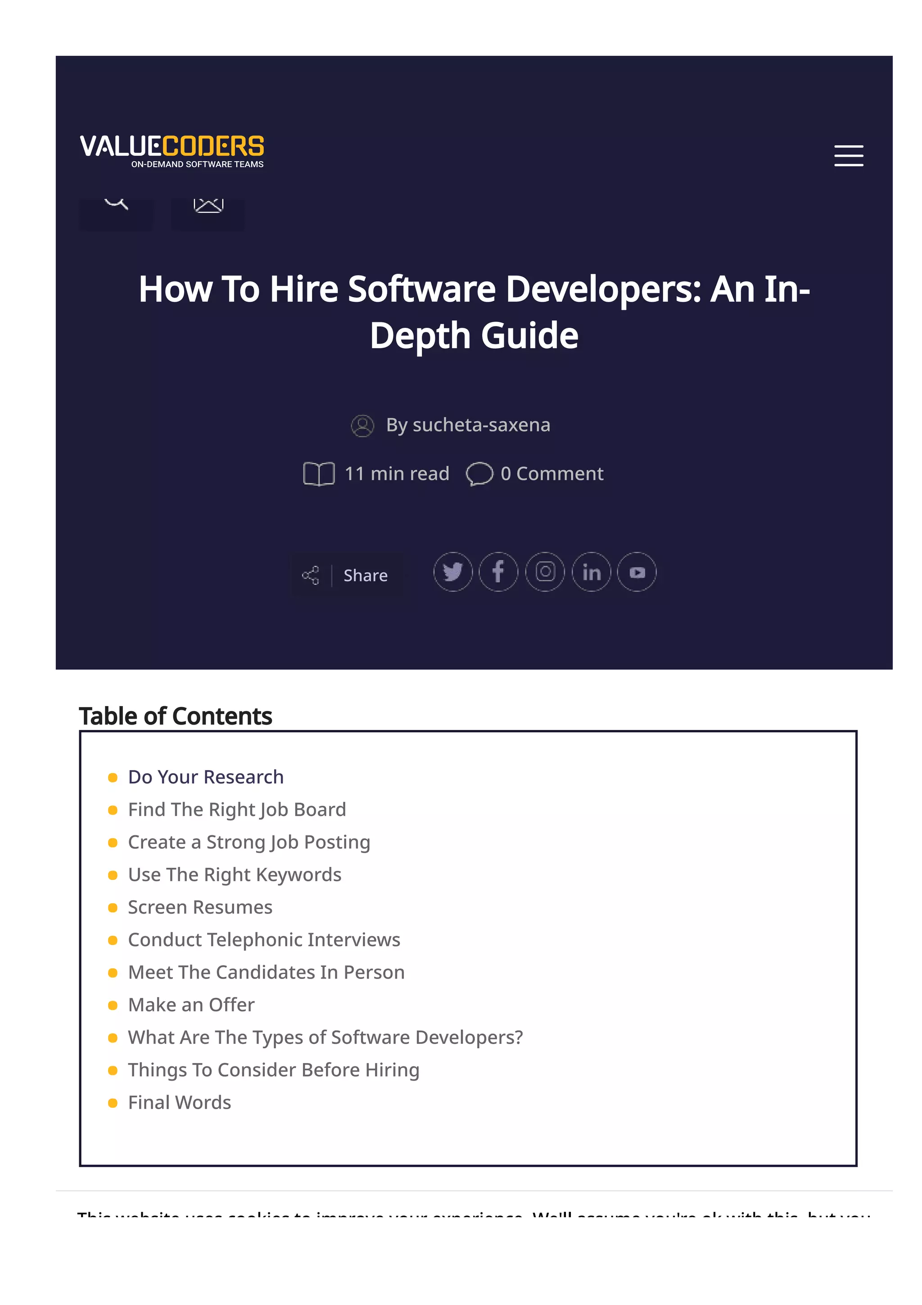Jump to Make an Offer
This screenshot has width=922, height=1305.
pyautogui.click(x=191, y=1005)
